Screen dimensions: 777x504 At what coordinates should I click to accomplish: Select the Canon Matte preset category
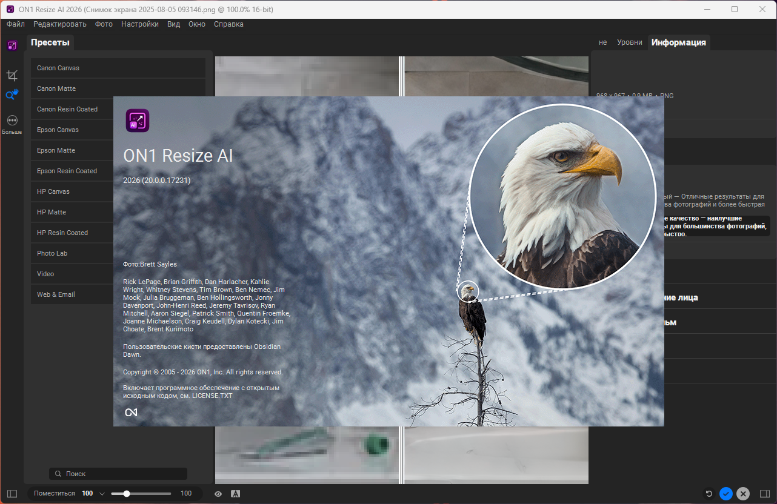pos(118,88)
